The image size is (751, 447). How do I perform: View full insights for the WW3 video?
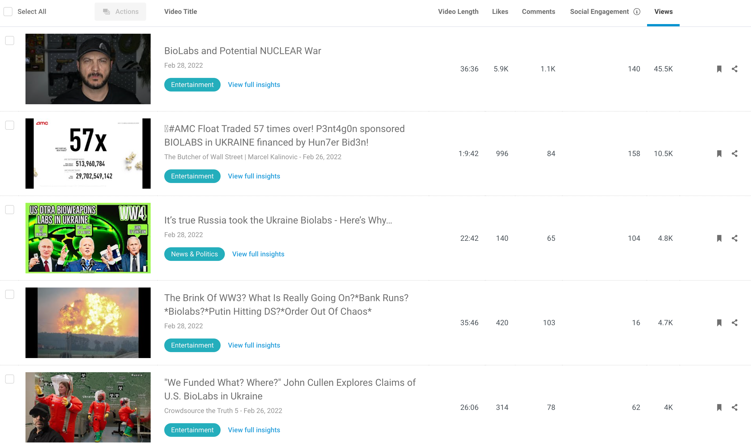click(x=254, y=345)
